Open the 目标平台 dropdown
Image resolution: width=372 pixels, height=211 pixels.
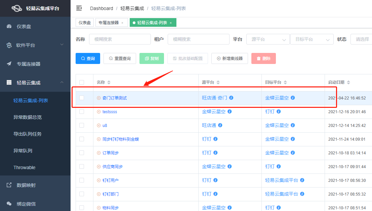click(x=312, y=39)
